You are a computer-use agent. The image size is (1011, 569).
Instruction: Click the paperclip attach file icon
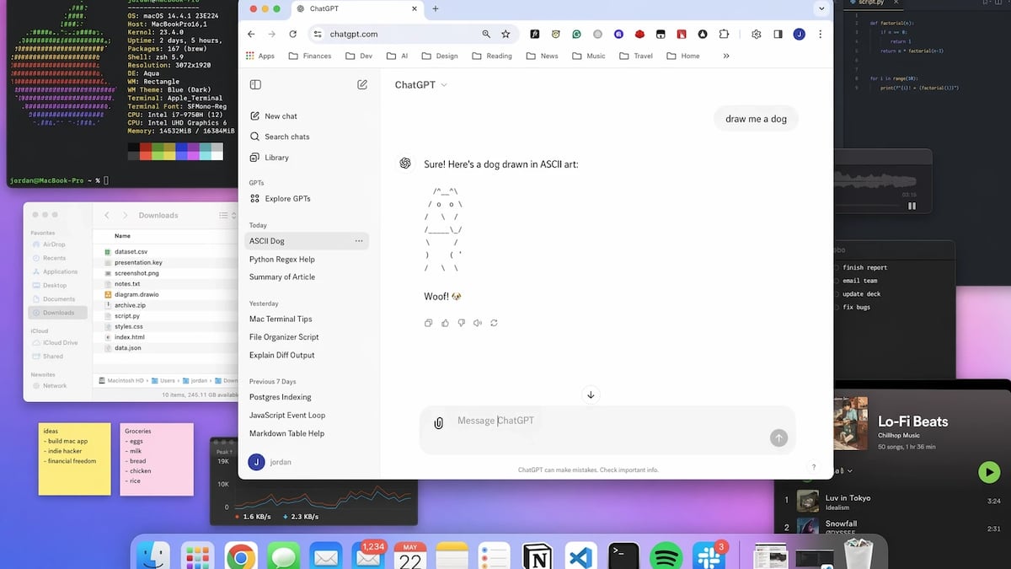438,423
